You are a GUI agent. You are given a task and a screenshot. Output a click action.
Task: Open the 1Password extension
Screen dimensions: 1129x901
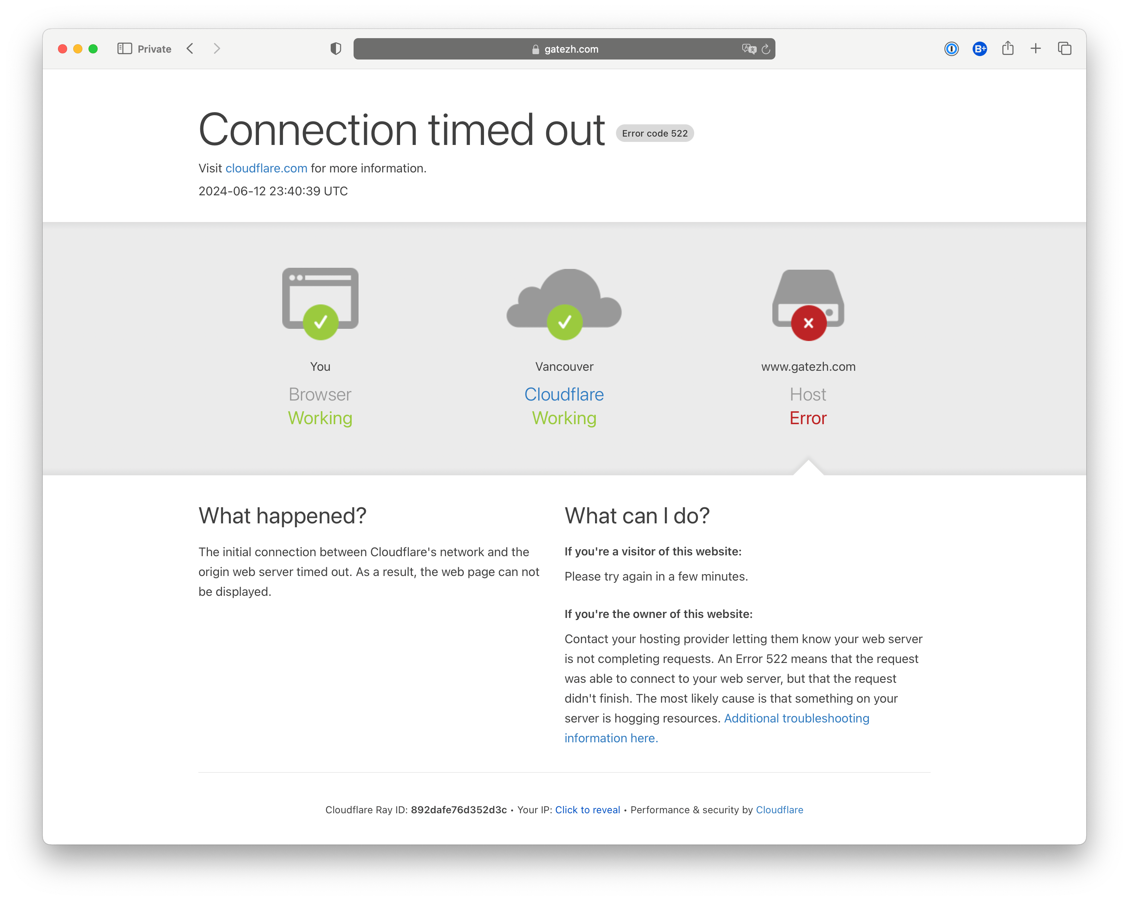951,49
